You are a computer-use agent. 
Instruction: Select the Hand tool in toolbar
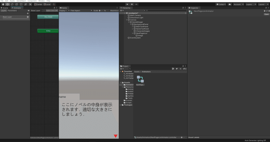tap(3, 4)
